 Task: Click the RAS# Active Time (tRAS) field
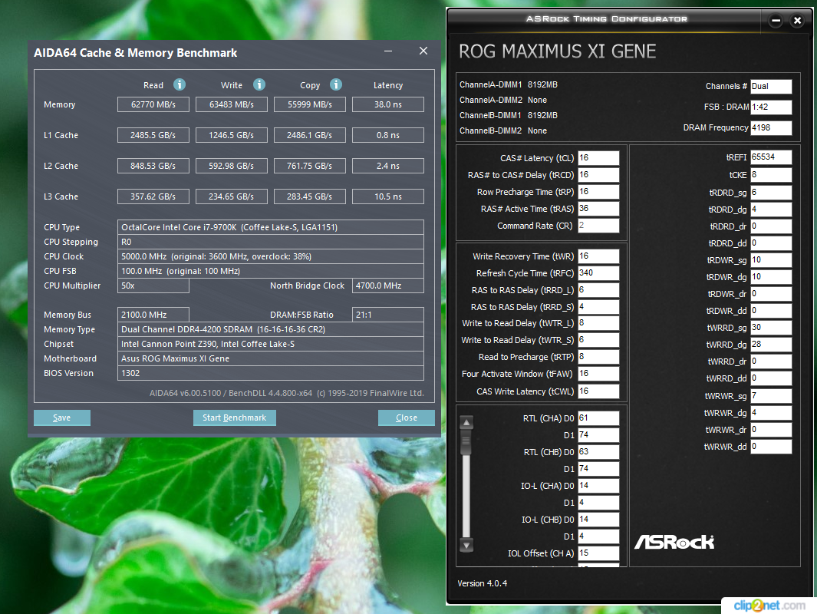click(598, 209)
